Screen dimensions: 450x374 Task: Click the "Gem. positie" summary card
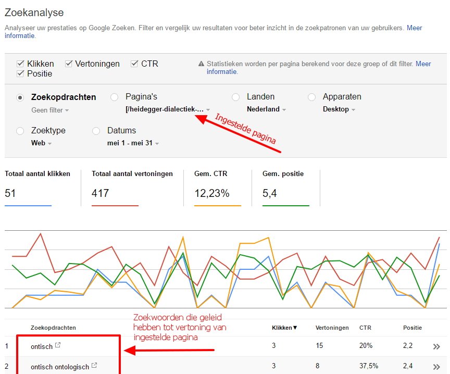coord(286,188)
